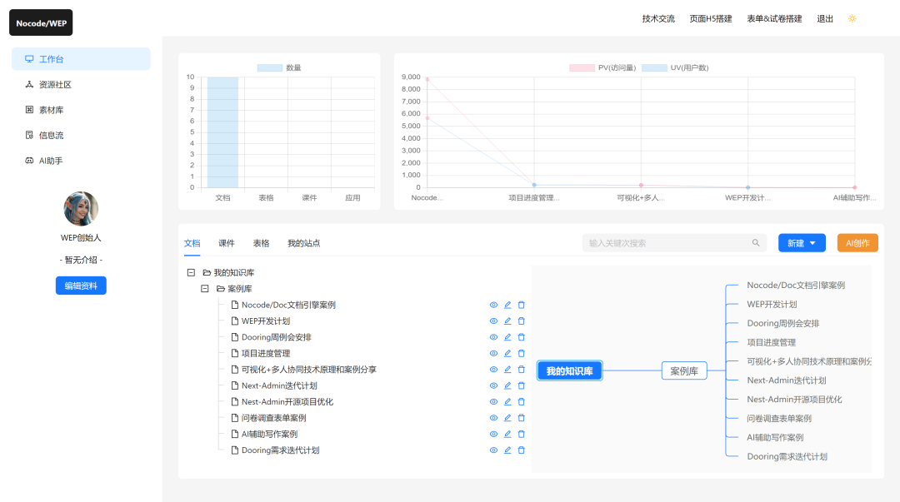Click the search magnifier icon
The image size is (900, 502).
click(x=756, y=243)
